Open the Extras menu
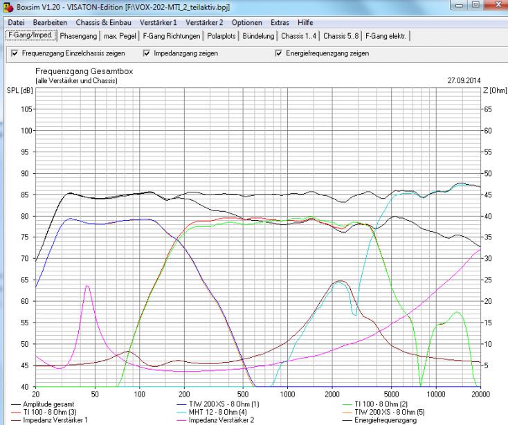Viewport: 508px width, 425px height. click(x=278, y=23)
